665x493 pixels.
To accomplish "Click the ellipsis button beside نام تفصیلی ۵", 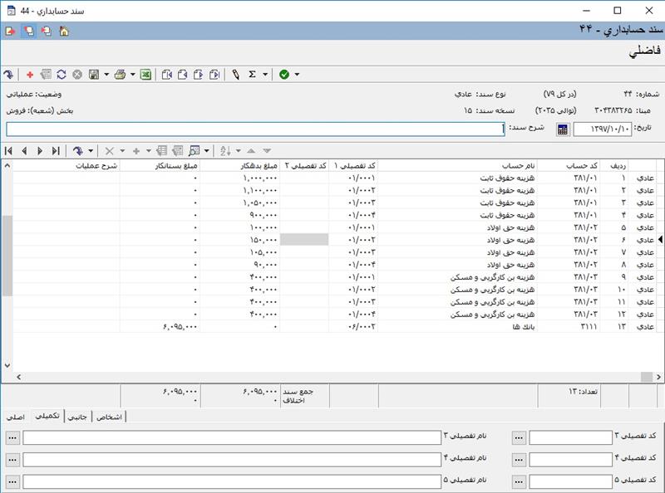I will tap(12, 481).
